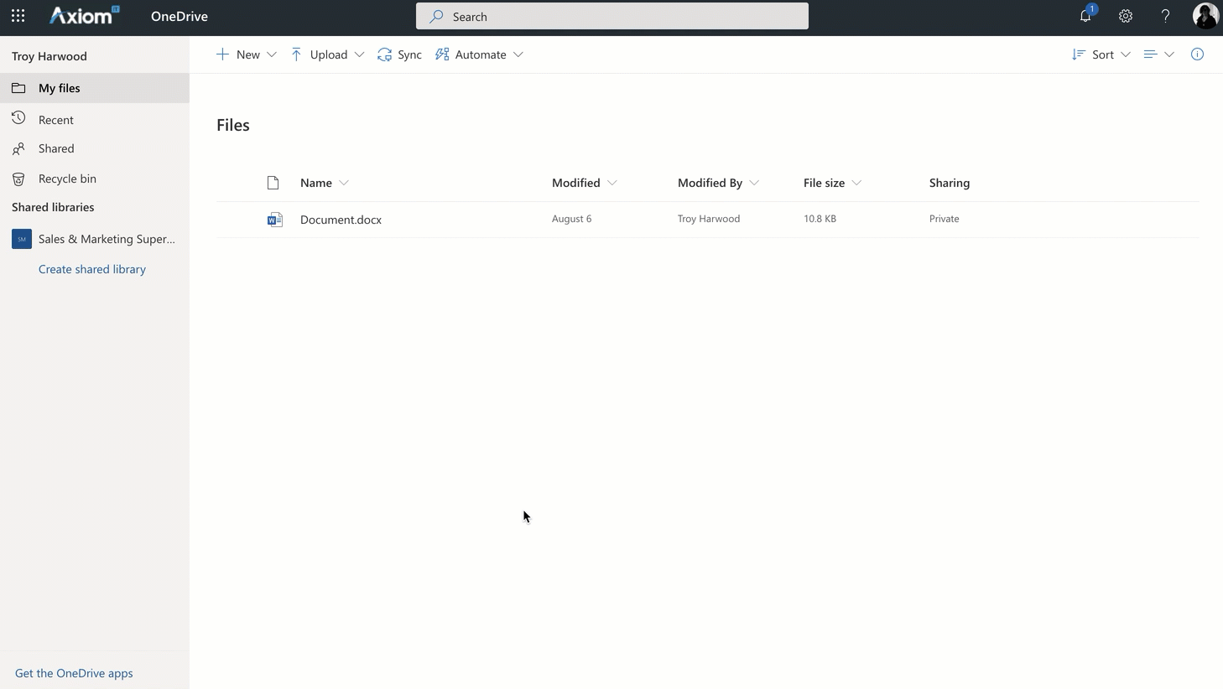Viewport: 1223px width, 689px height.
Task: Click into the Search box
Action: click(x=612, y=16)
